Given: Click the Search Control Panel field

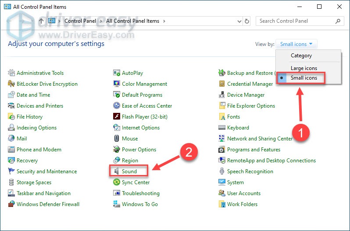Looking at the screenshot, I should coord(296,21).
